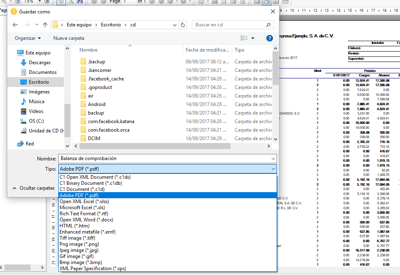Click the Nueva carpeta button
Image resolution: width=400 pixels, height=275 pixels.
coord(69,38)
